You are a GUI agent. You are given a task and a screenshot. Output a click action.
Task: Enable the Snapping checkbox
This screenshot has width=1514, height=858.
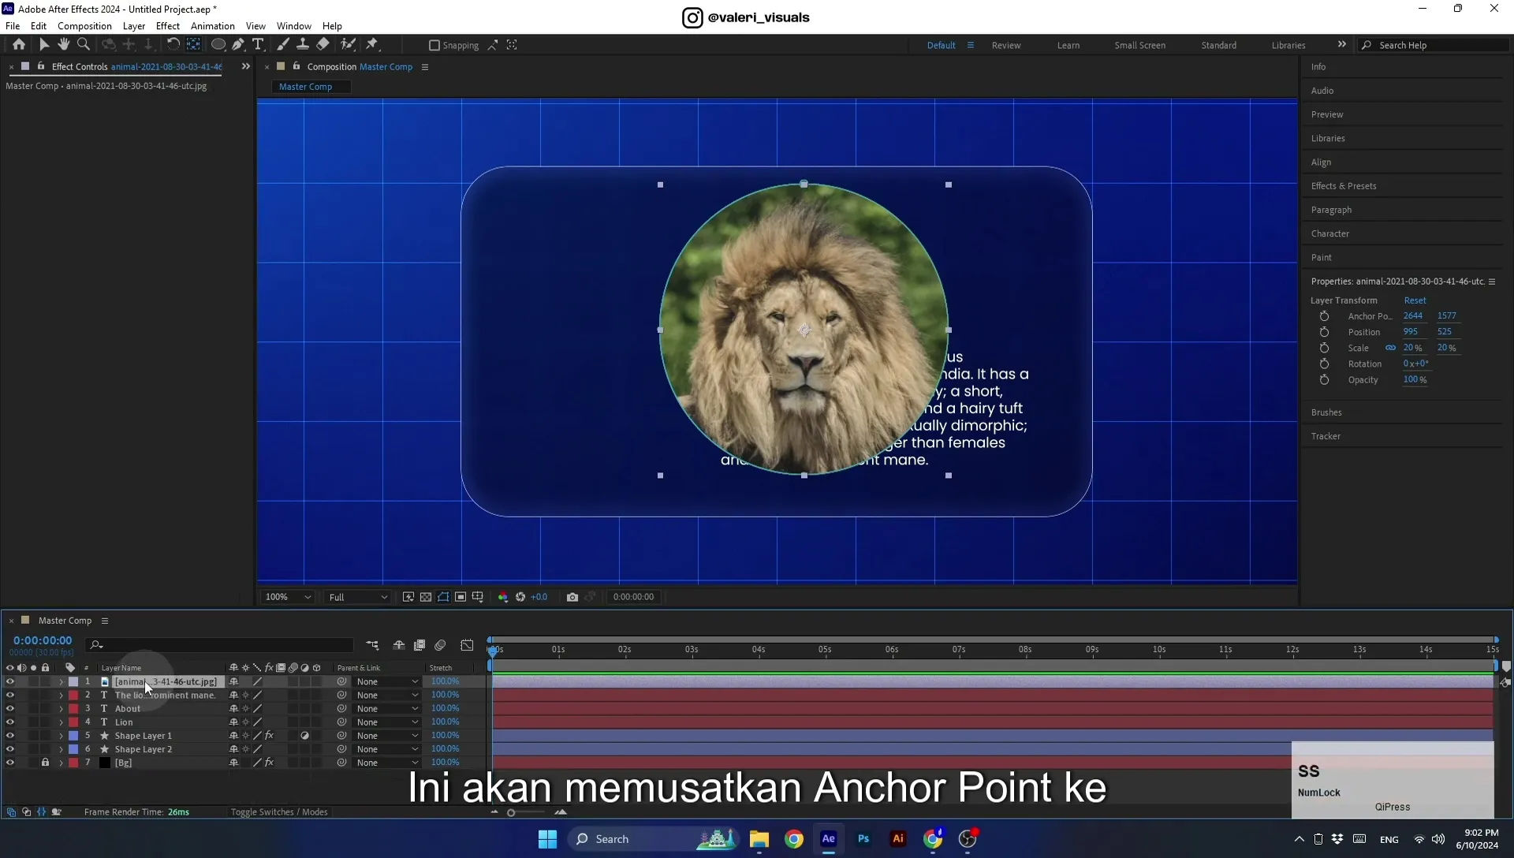click(x=434, y=45)
